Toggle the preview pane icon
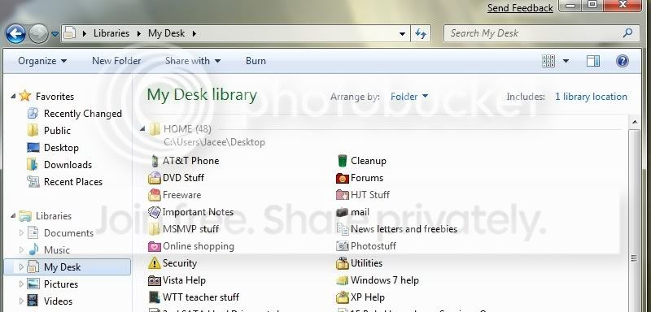 593,61
